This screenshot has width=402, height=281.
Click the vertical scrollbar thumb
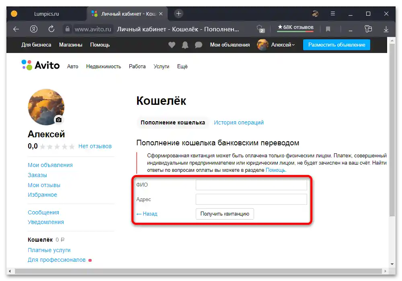pyautogui.click(x=392, y=130)
